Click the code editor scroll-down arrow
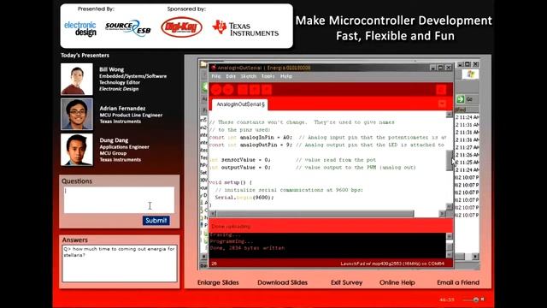 tap(450, 206)
